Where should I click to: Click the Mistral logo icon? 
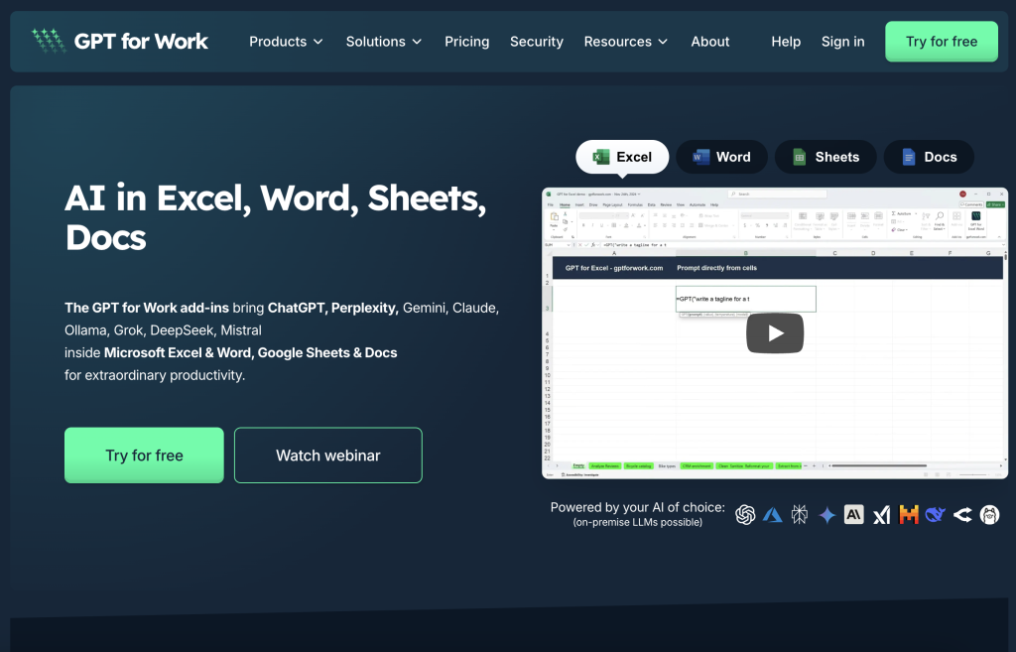909,515
